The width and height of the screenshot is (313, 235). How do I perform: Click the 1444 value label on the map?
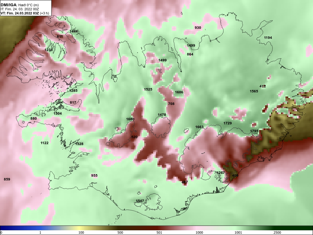(74, 31)
